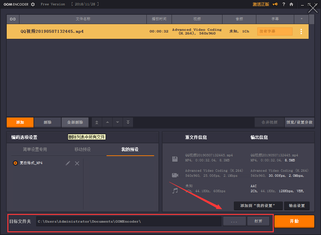The width and height of the screenshot is (321, 235).
Task: Move file to top of list
Action: tap(97, 123)
